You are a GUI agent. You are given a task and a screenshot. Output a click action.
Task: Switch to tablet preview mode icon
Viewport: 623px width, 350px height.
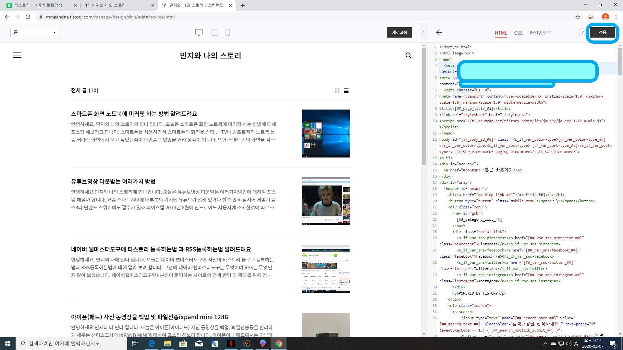click(x=214, y=32)
